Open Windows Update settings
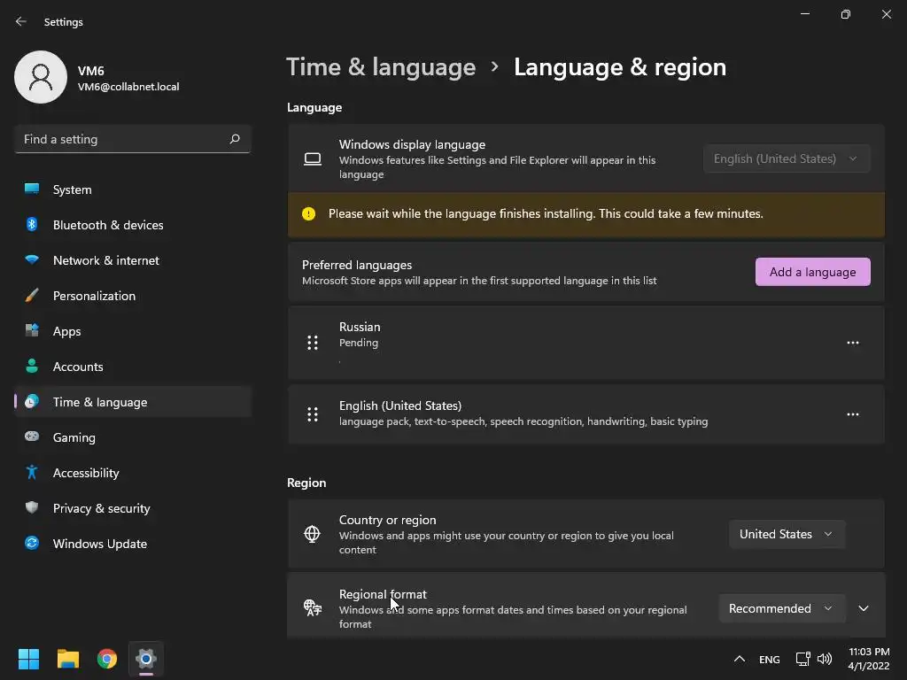Screen dimensions: 907x680 coord(133,544)
